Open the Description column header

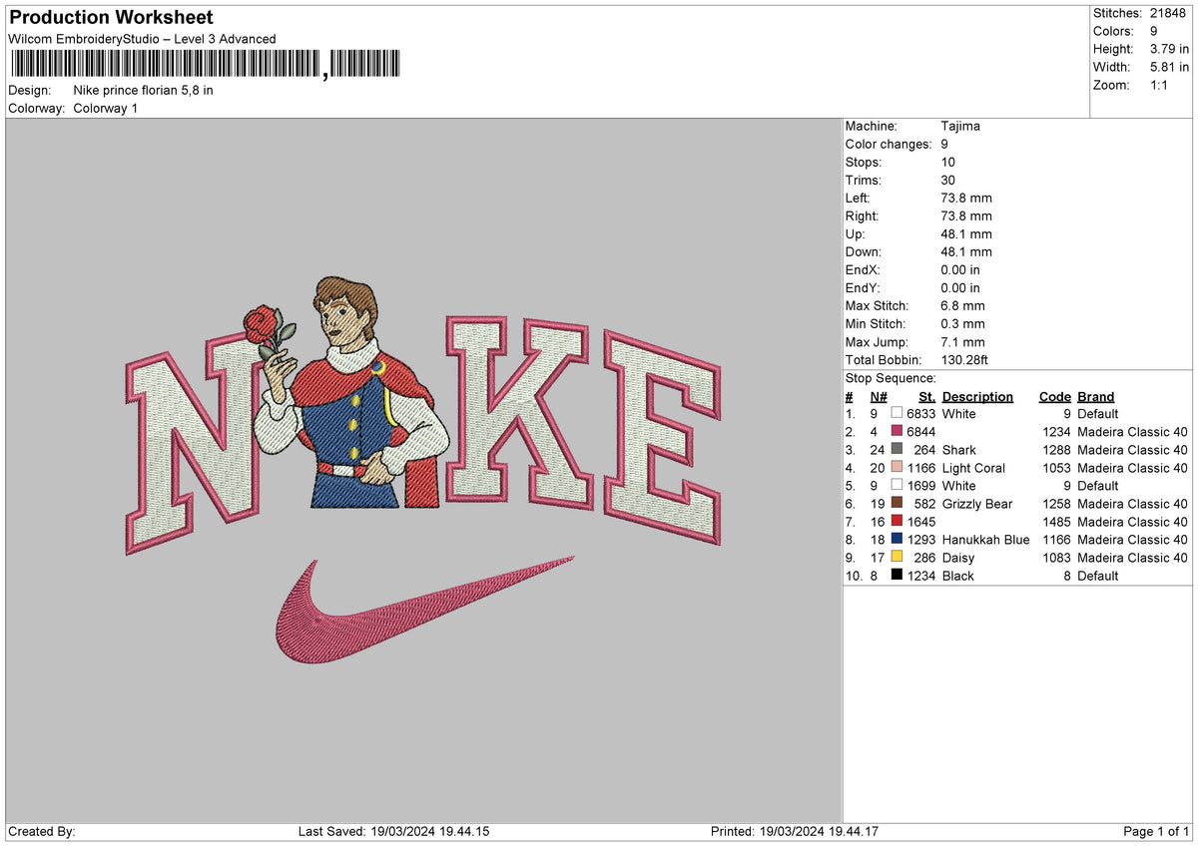tap(977, 396)
